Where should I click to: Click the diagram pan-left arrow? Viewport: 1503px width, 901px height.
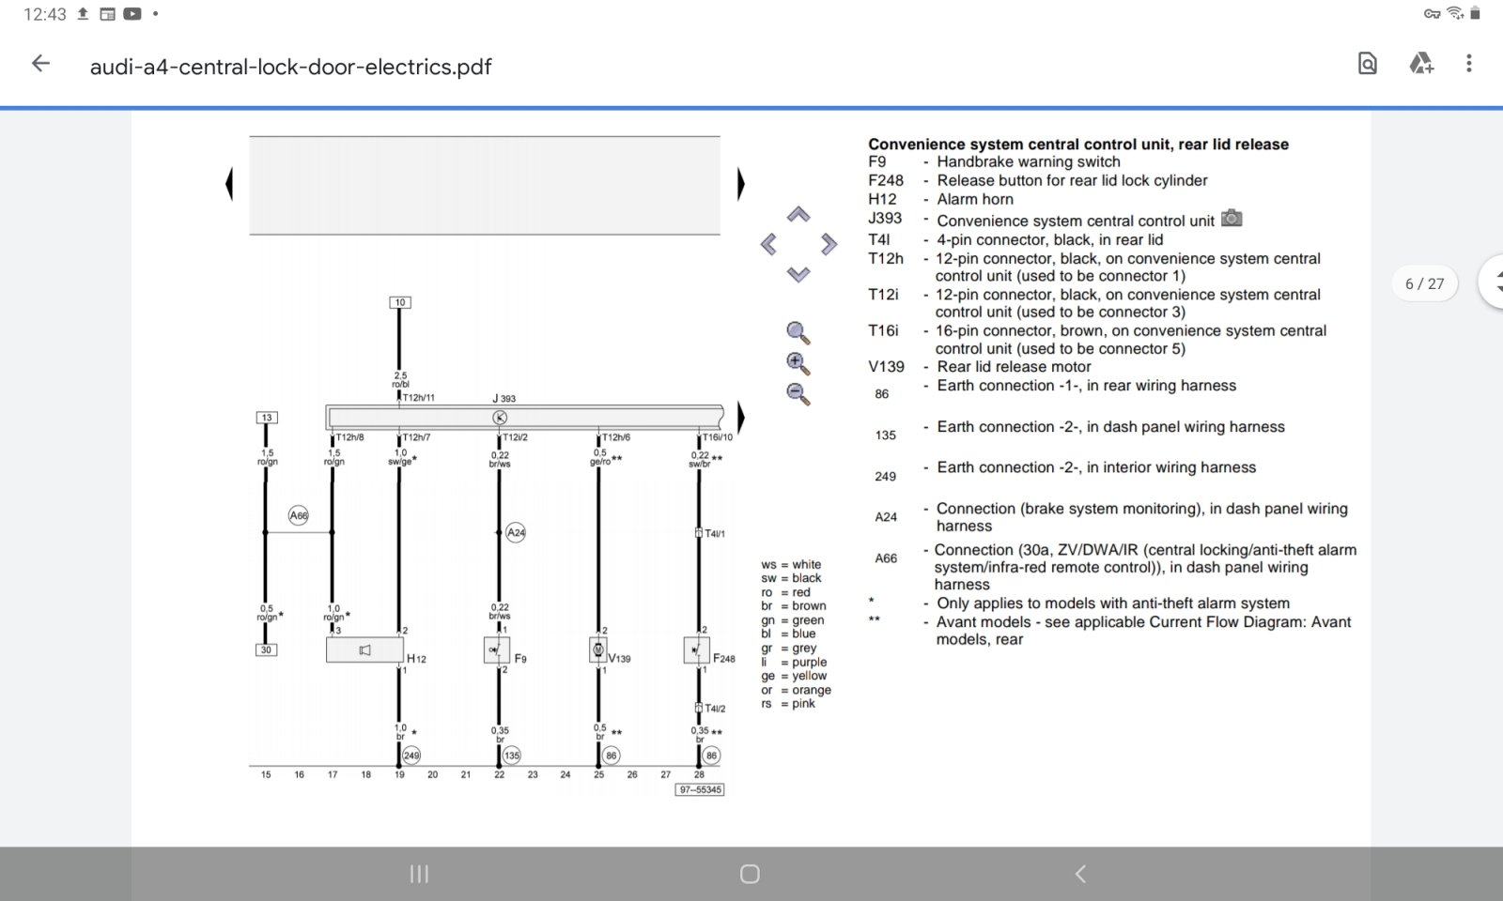(x=768, y=245)
